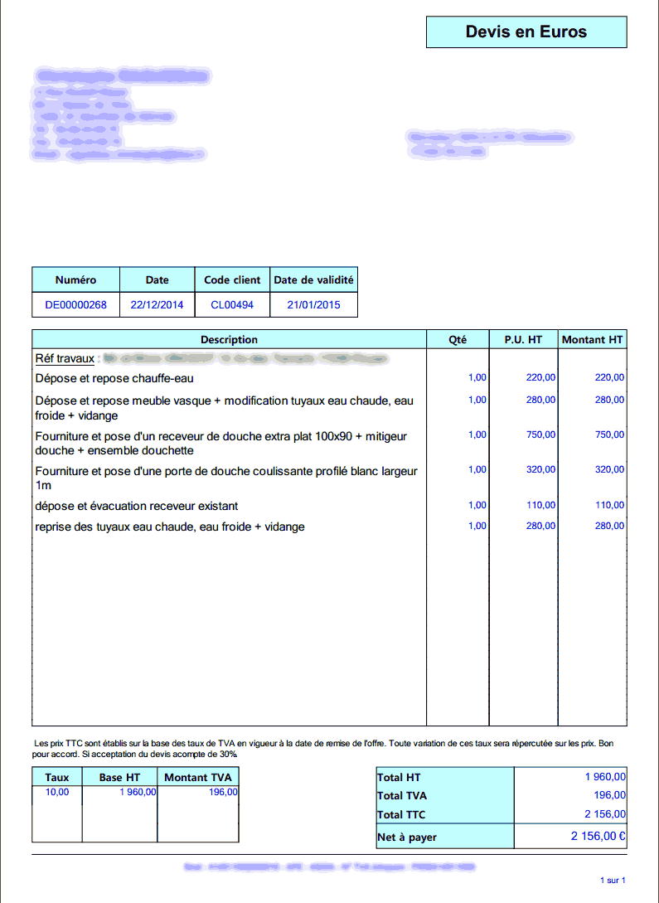Click the 10,00 VAT rate value
Viewport: 659px width, 903px height.
(57, 793)
